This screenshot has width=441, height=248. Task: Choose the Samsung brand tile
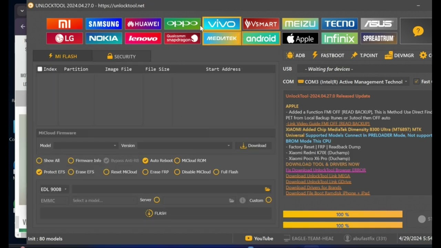104,24
